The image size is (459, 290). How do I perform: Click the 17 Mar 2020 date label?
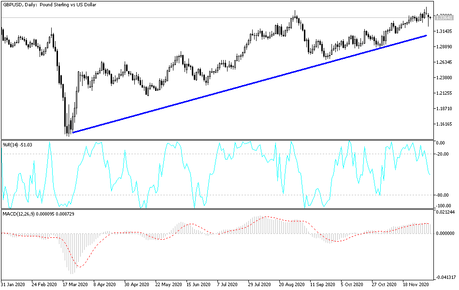click(x=75, y=284)
